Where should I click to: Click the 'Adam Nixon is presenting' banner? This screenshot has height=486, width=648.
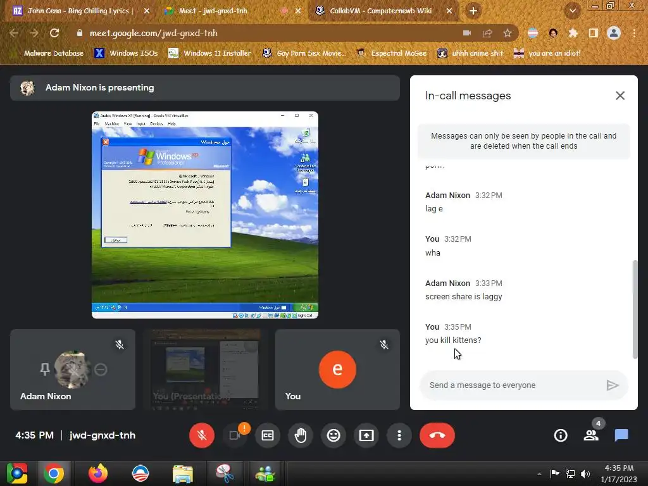click(205, 87)
